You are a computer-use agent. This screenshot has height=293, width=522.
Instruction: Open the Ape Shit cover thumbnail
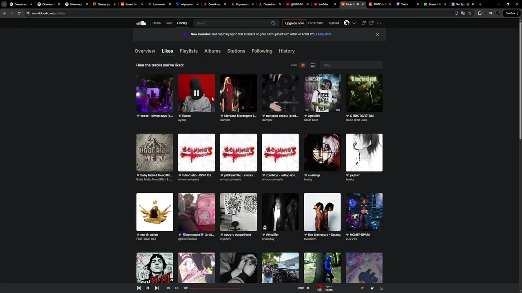click(322, 93)
